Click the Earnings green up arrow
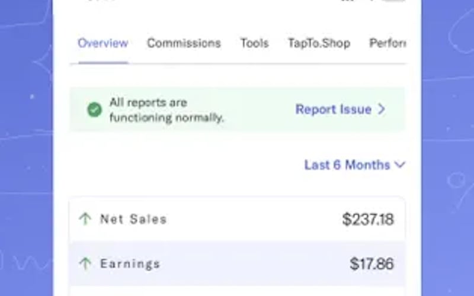This screenshot has height=296, width=474. pos(85,263)
